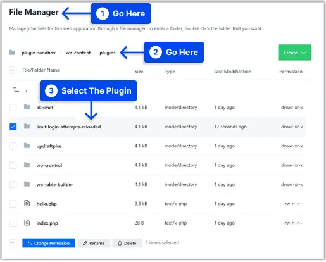Select the wp-crontrol folder name
326x262 pixels.
pyautogui.click(x=49, y=165)
